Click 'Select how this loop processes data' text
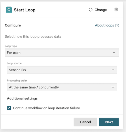Viewport: 126px width, 132px height. point(33,37)
